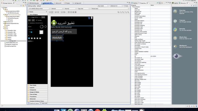Open the Workbench icon in Welcome panel

coord(175,47)
